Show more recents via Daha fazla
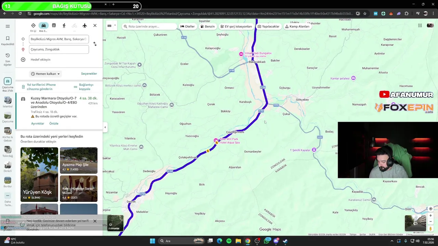438x246 pixels. click(8, 200)
